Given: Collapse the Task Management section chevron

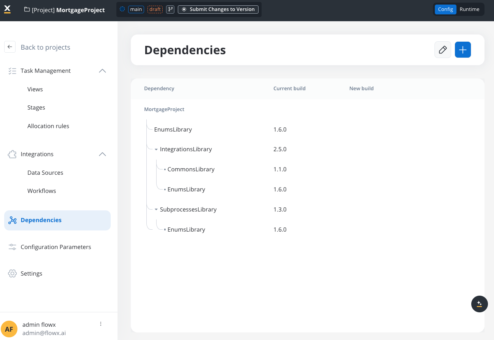Looking at the screenshot, I should [102, 71].
